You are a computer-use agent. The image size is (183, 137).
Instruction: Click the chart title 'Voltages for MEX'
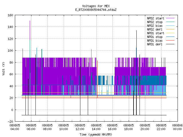coord(96,6)
